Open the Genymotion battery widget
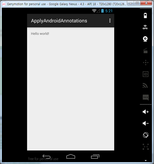The height and width of the screenshot is (164, 154). 145,16
